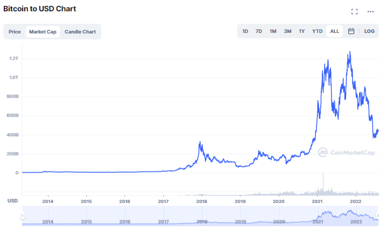
Task: Choose the 3M time range
Action: (x=287, y=31)
